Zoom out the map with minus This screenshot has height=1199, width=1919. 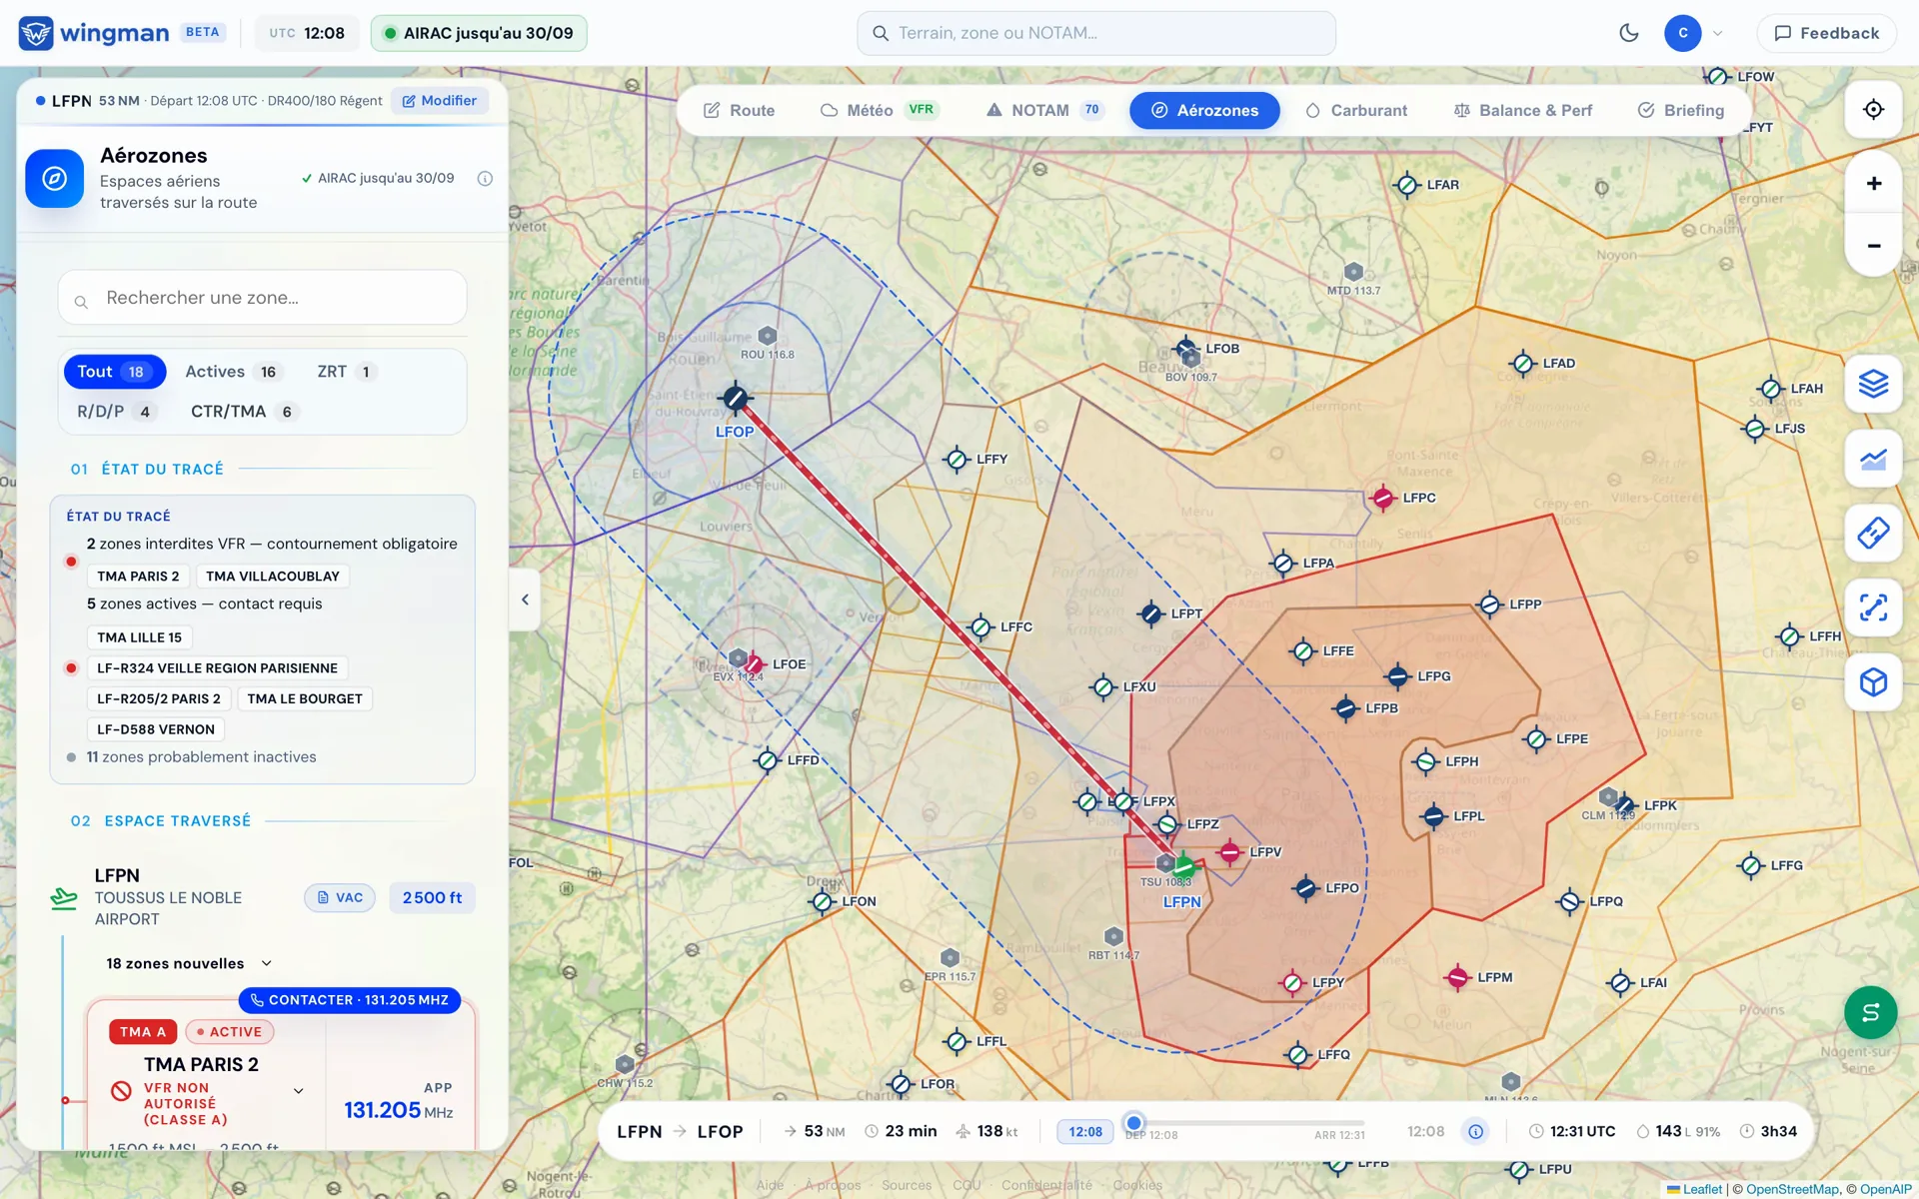[1873, 245]
